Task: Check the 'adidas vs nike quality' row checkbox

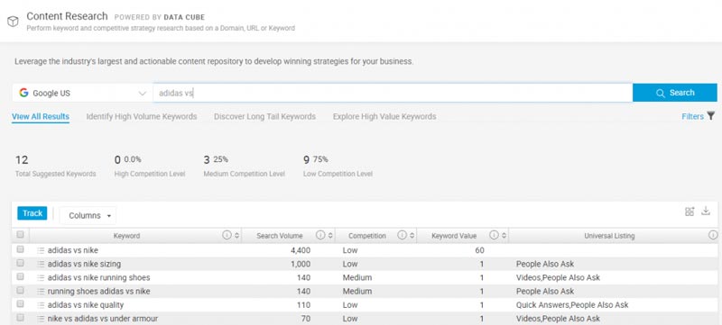Action: tap(20, 303)
